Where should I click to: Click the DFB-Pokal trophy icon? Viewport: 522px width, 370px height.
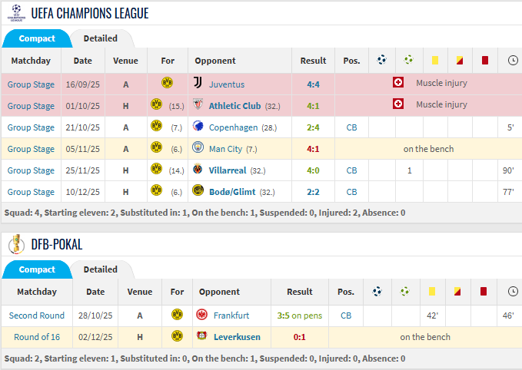(16, 244)
